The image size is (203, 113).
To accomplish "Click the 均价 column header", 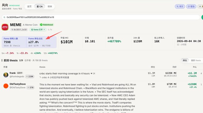I will click(x=174, y=67).
